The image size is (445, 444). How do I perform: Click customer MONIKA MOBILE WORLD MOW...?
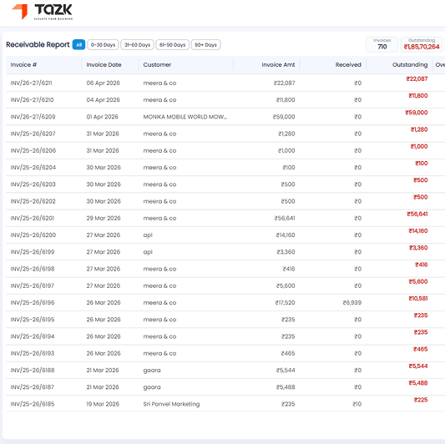click(185, 117)
